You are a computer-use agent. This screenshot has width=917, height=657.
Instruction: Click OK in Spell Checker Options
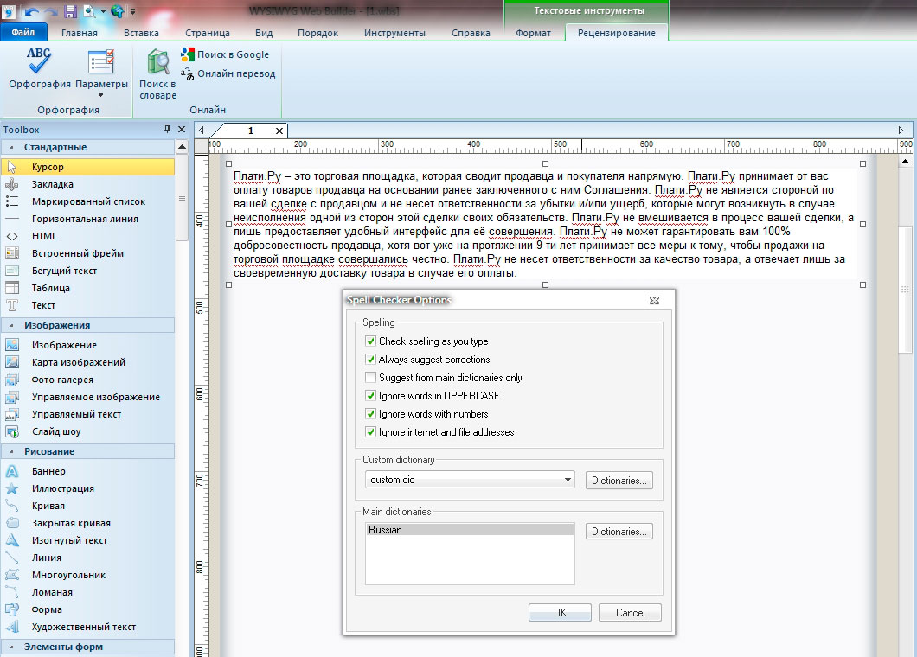click(560, 613)
